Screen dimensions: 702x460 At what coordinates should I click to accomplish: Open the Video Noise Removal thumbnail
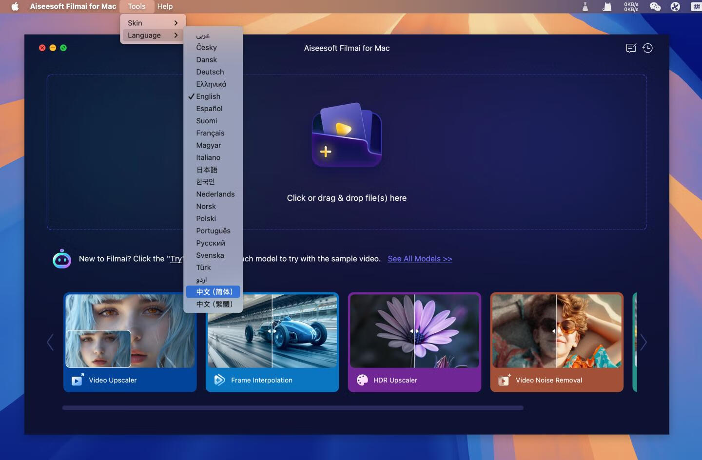pos(557,331)
